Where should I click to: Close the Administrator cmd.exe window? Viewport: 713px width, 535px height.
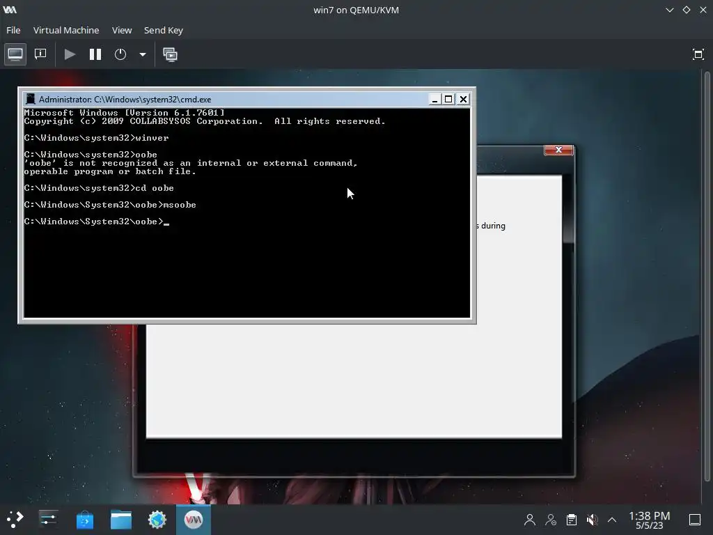(x=463, y=99)
